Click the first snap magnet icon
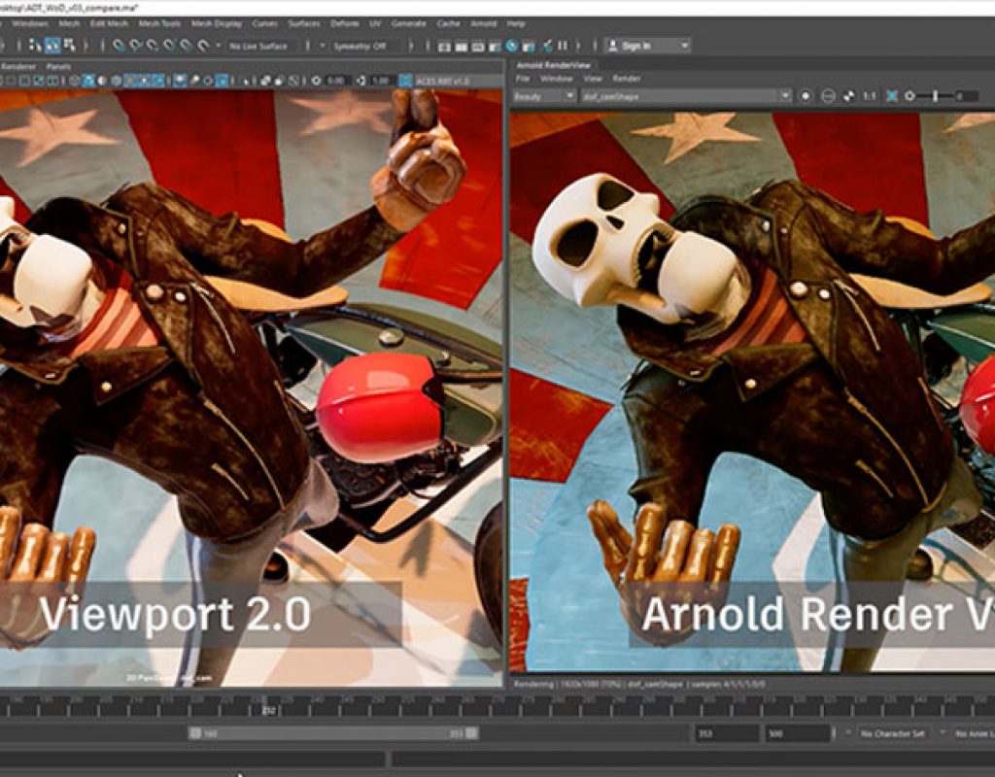Image resolution: width=995 pixels, height=777 pixels. coord(119,46)
